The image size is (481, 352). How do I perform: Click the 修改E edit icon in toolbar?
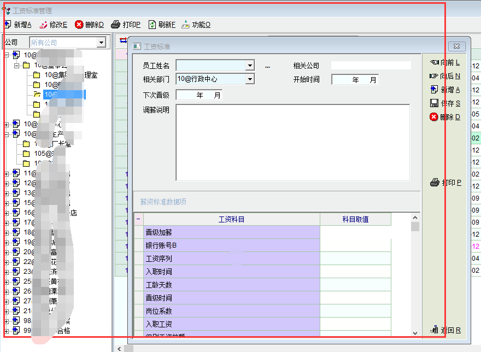pos(43,25)
